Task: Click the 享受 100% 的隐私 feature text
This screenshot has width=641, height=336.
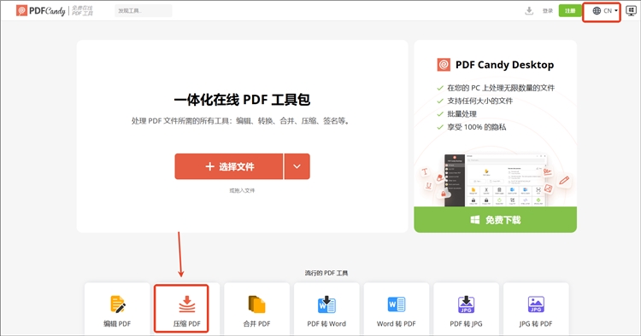Action: tap(477, 127)
